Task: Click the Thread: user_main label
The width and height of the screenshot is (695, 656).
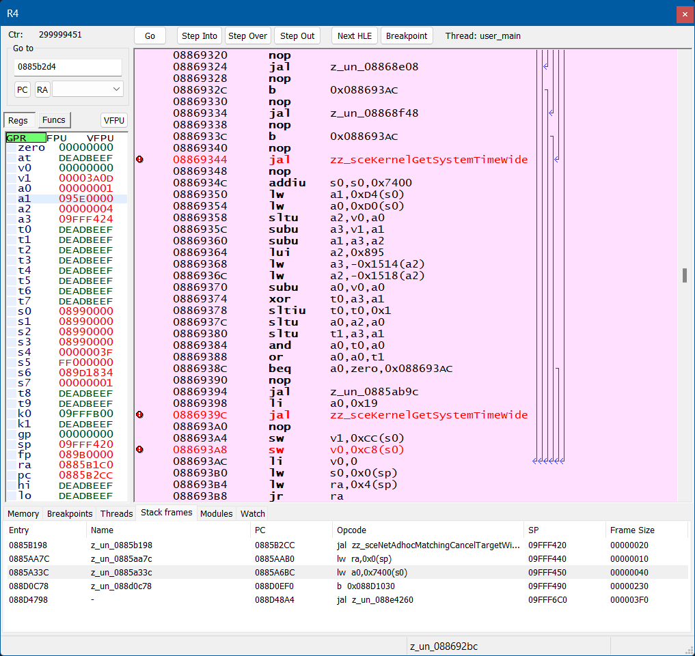Action: click(482, 36)
